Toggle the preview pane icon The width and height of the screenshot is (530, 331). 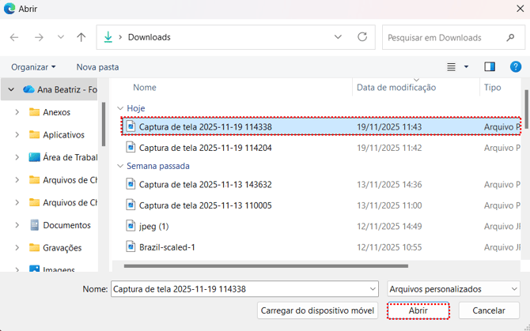point(490,67)
